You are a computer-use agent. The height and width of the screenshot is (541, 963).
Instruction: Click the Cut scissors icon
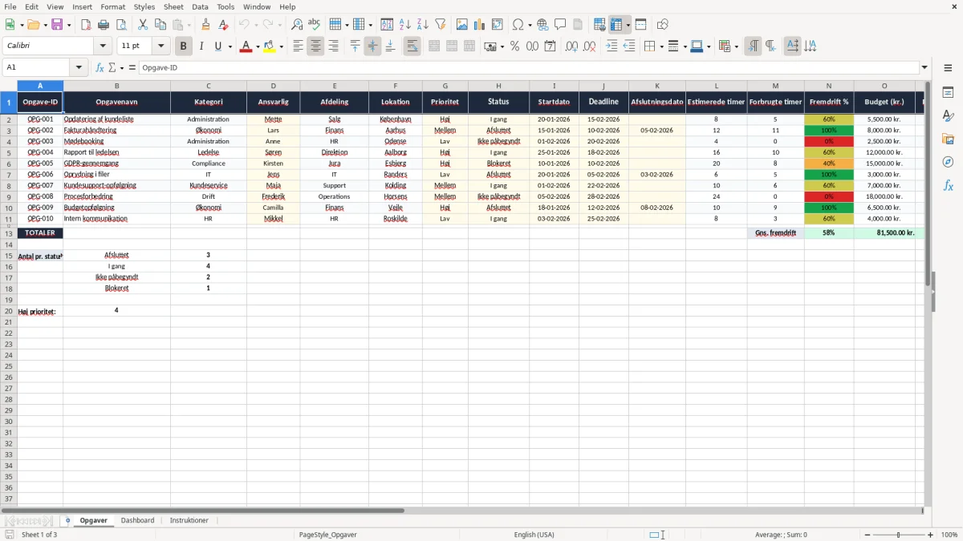143,25
